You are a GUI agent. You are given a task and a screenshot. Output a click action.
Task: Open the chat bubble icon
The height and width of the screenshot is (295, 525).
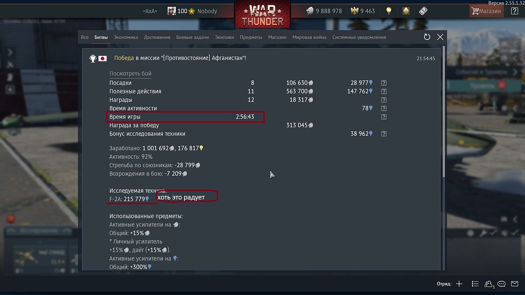501,283
